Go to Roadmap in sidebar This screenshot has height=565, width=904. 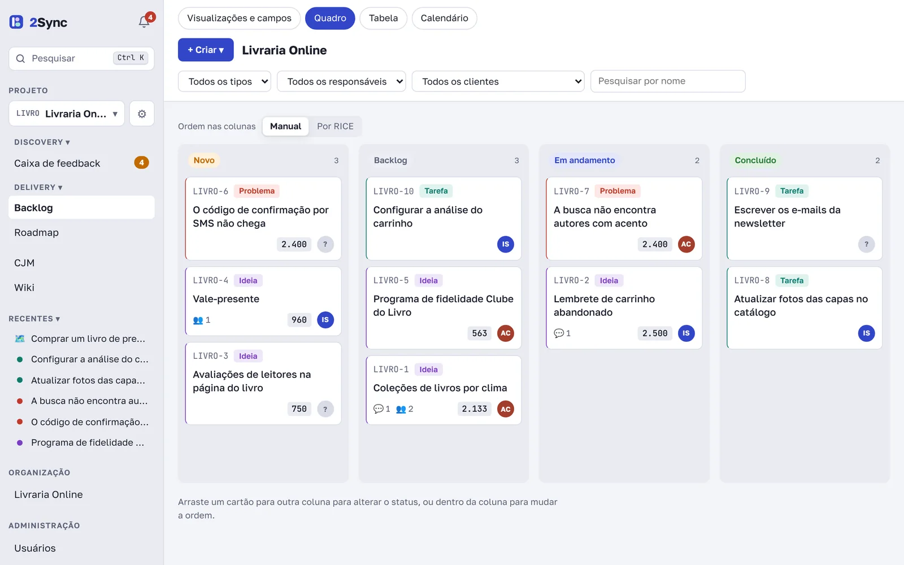tap(81, 233)
